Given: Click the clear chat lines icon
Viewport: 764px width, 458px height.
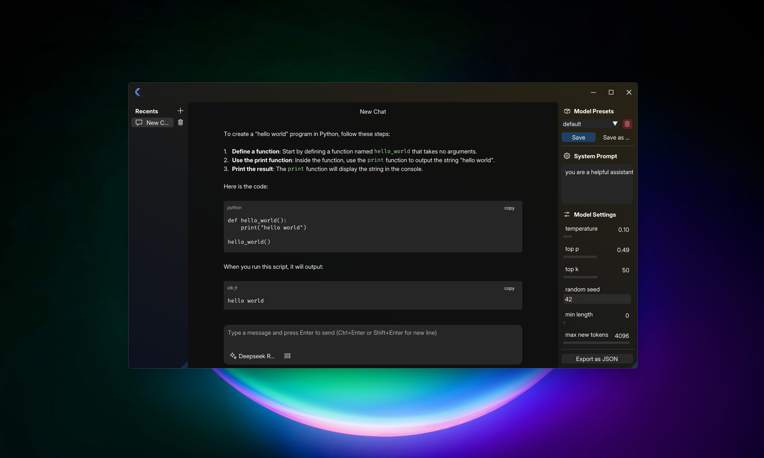Looking at the screenshot, I should tap(287, 356).
